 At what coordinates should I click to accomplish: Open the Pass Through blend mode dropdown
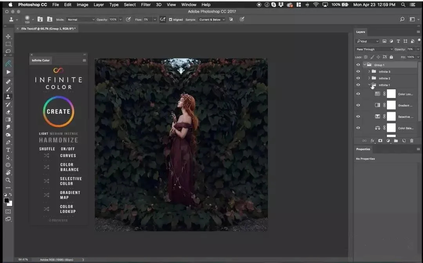(374, 49)
